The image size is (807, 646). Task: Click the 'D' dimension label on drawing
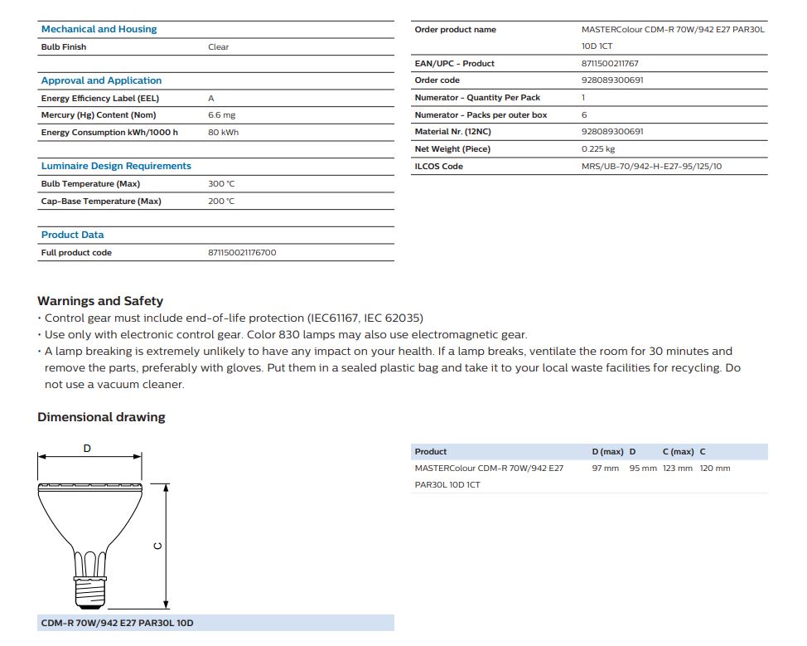pos(87,449)
